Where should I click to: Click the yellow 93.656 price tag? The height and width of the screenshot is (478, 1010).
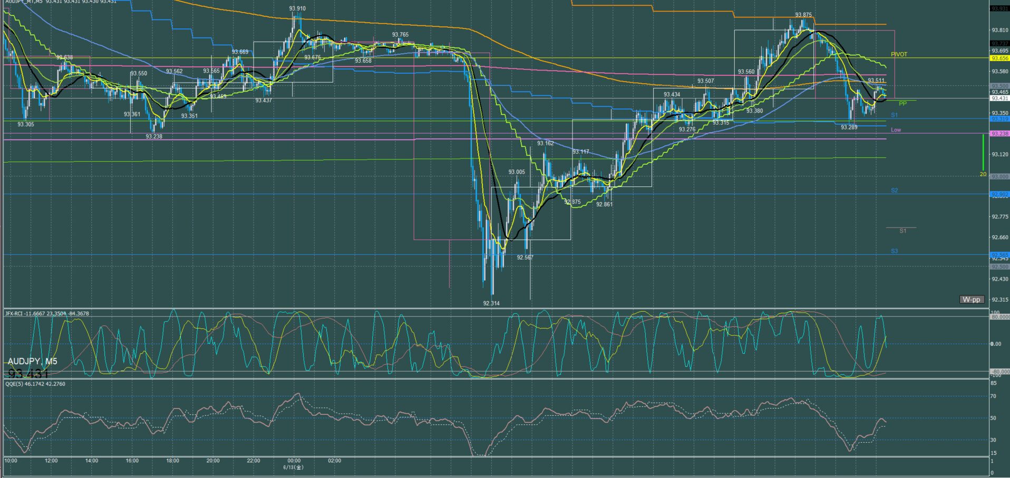999,58
